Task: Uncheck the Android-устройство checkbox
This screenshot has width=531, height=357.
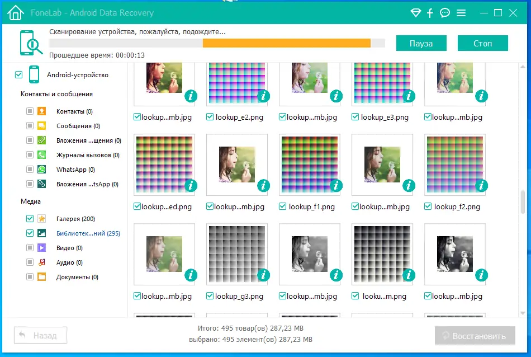Action: click(18, 74)
